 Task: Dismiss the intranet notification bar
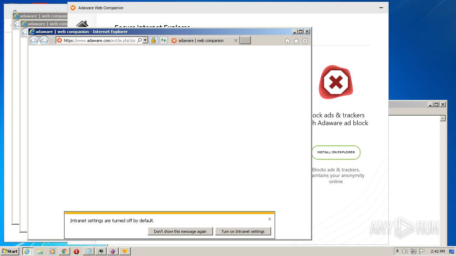(x=270, y=219)
